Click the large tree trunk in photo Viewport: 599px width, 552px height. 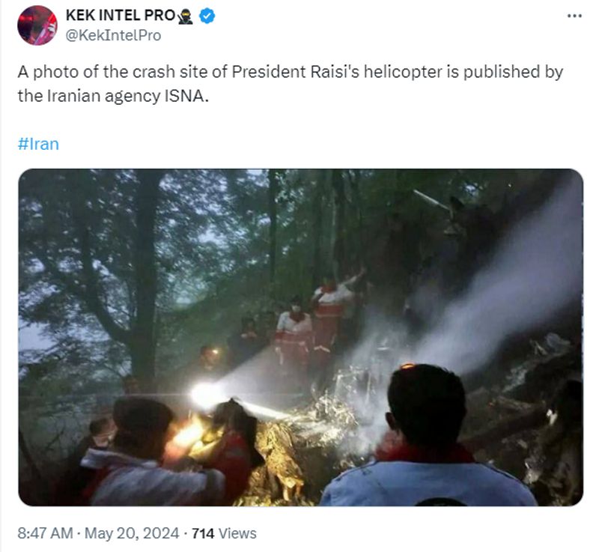pyautogui.click(x=146, y=273)
